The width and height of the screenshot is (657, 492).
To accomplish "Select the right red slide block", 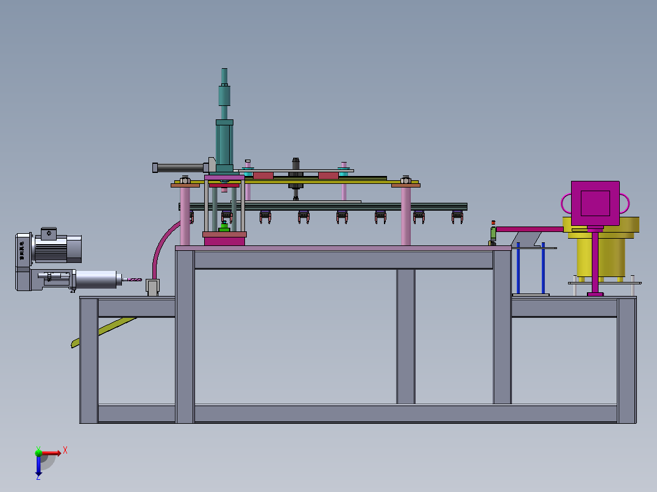I will point(328,176).
